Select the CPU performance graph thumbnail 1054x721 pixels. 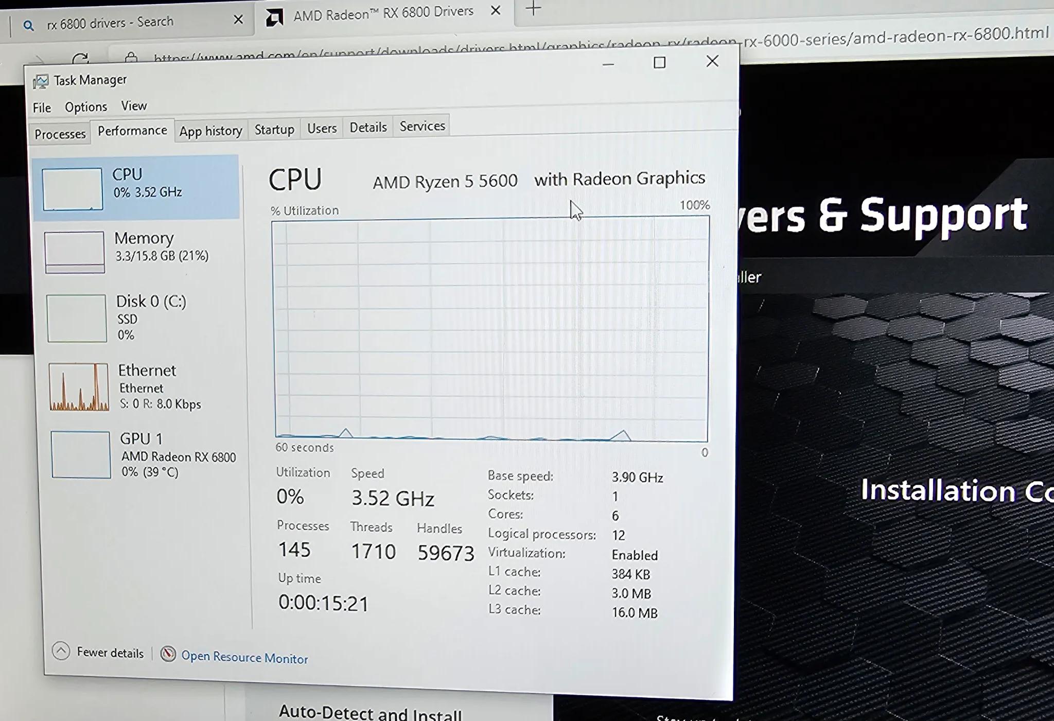[x=72, y=189]
